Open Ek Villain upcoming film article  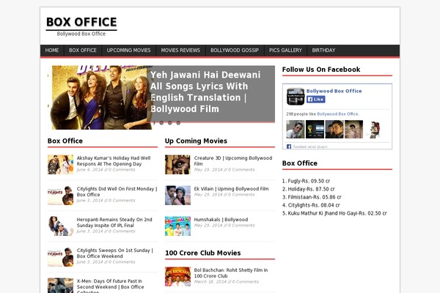tap(231, 189)
